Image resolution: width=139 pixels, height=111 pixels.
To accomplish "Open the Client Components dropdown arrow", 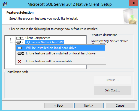I will [22, 38].
